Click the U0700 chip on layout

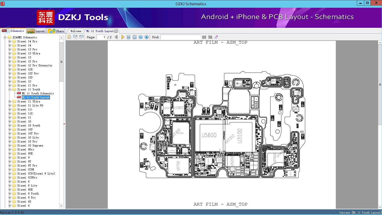(178, 166)
